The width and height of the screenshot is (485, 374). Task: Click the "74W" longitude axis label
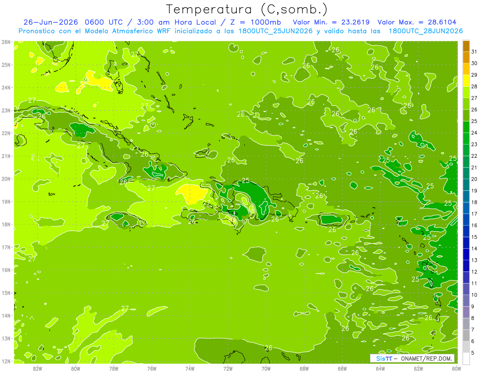(190, 369)
